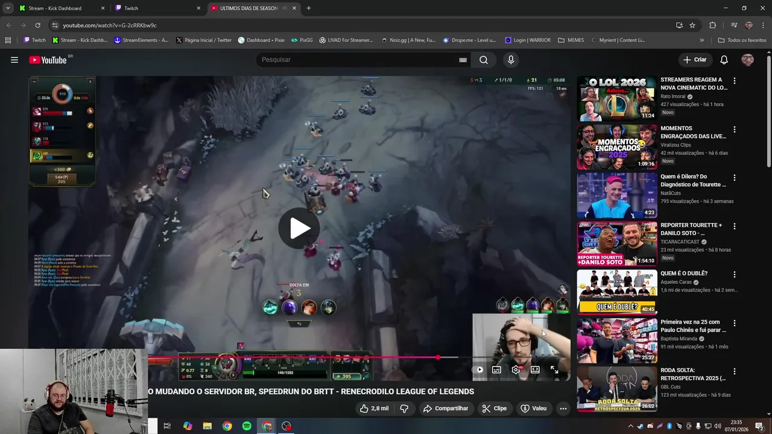This screenshot has width=772, height=434.
Task: Open the Twitch bookmark
Action: [34, 40]
